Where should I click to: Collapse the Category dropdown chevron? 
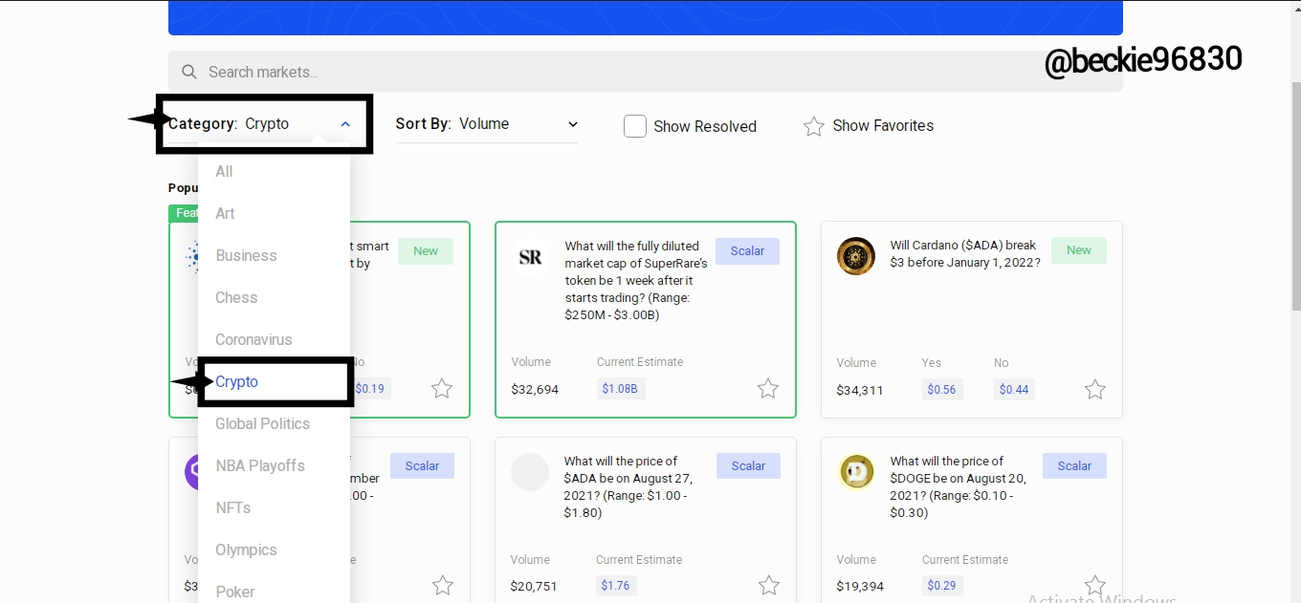pyautogui.click(x=345, y=124)
